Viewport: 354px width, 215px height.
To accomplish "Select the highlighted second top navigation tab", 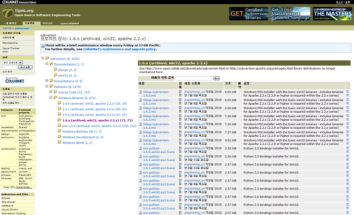I will 31,23.
